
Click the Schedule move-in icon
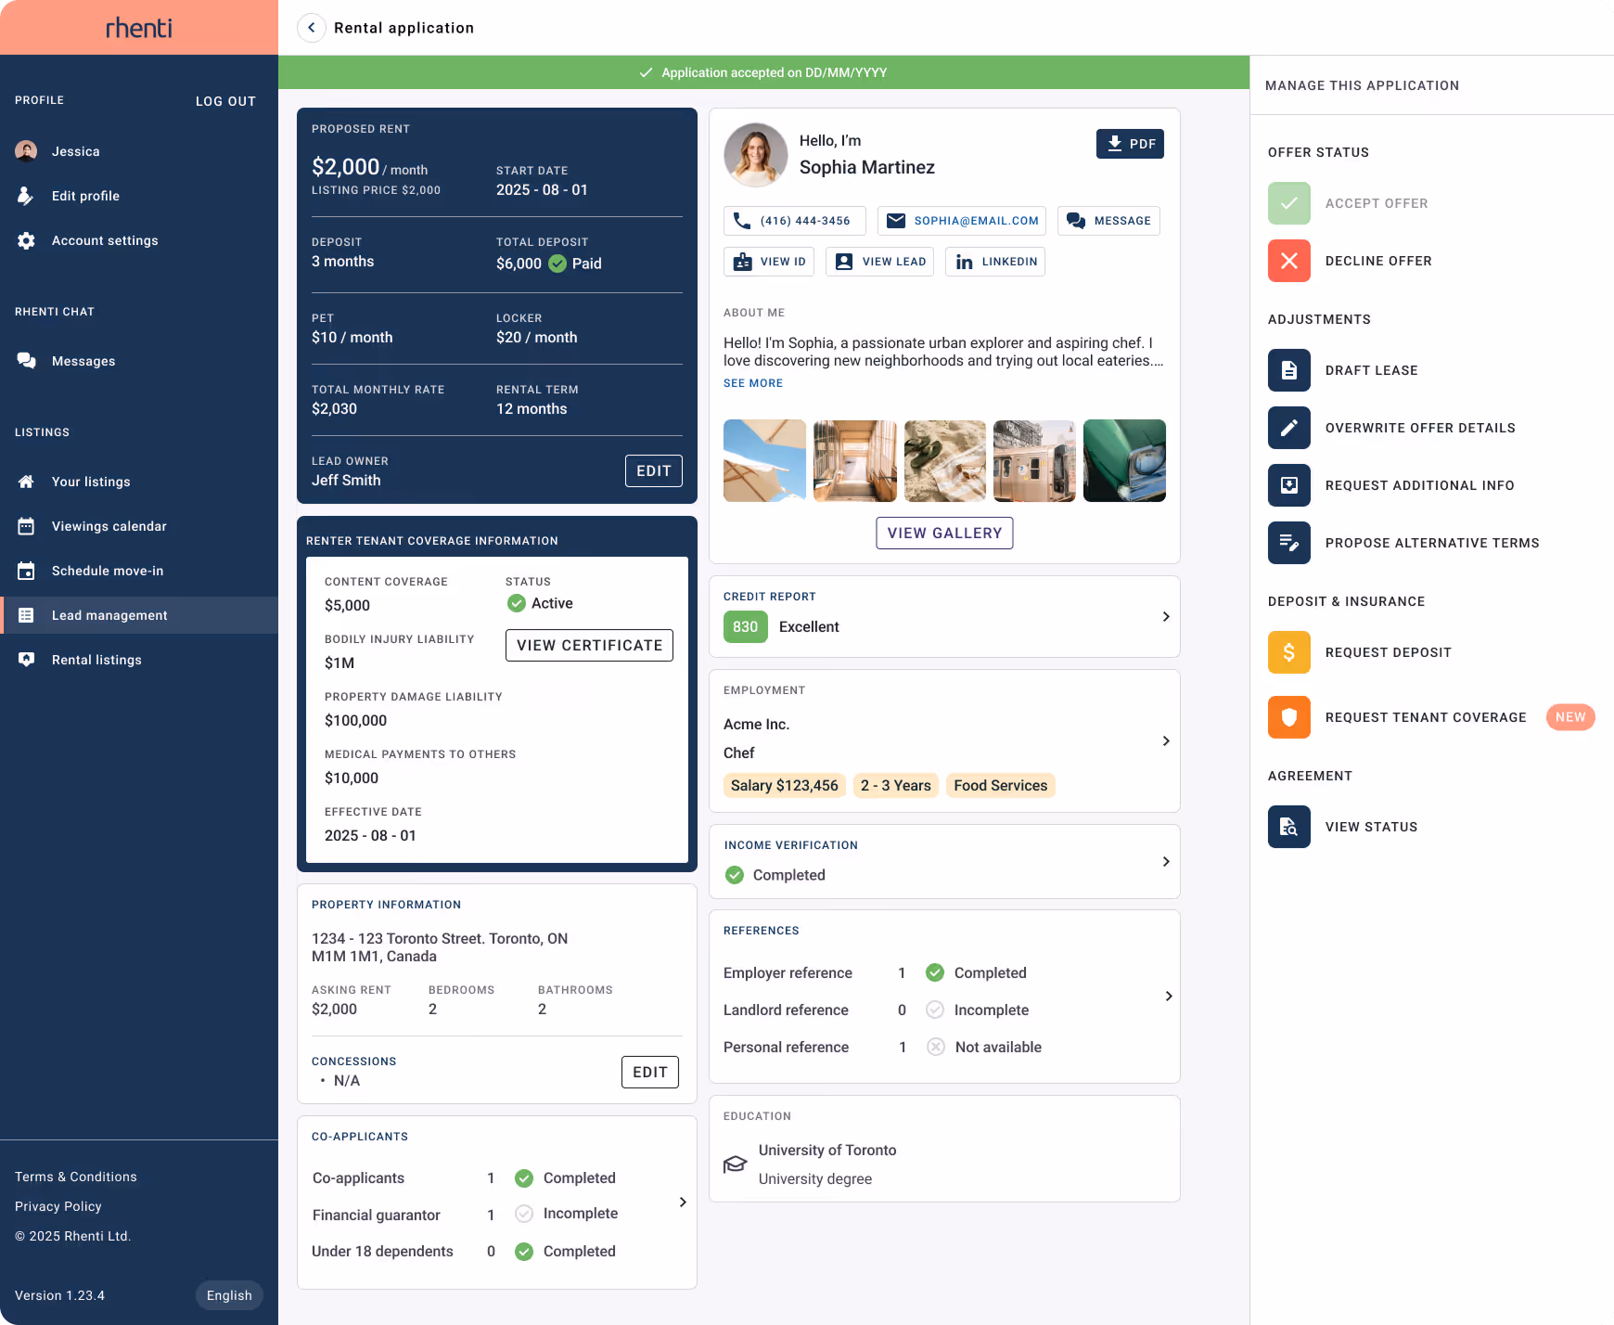pos(26,571)
